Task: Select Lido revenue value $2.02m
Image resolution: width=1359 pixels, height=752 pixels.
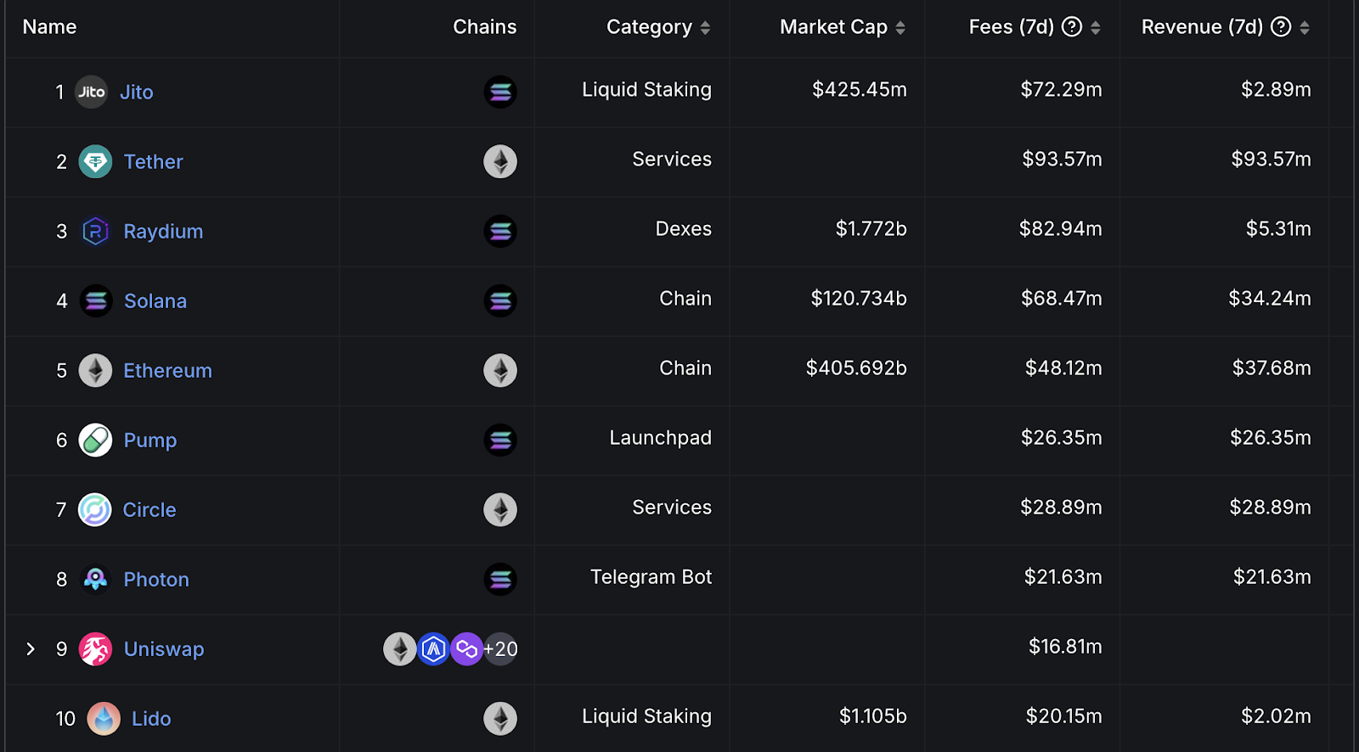Action: 1276,716
